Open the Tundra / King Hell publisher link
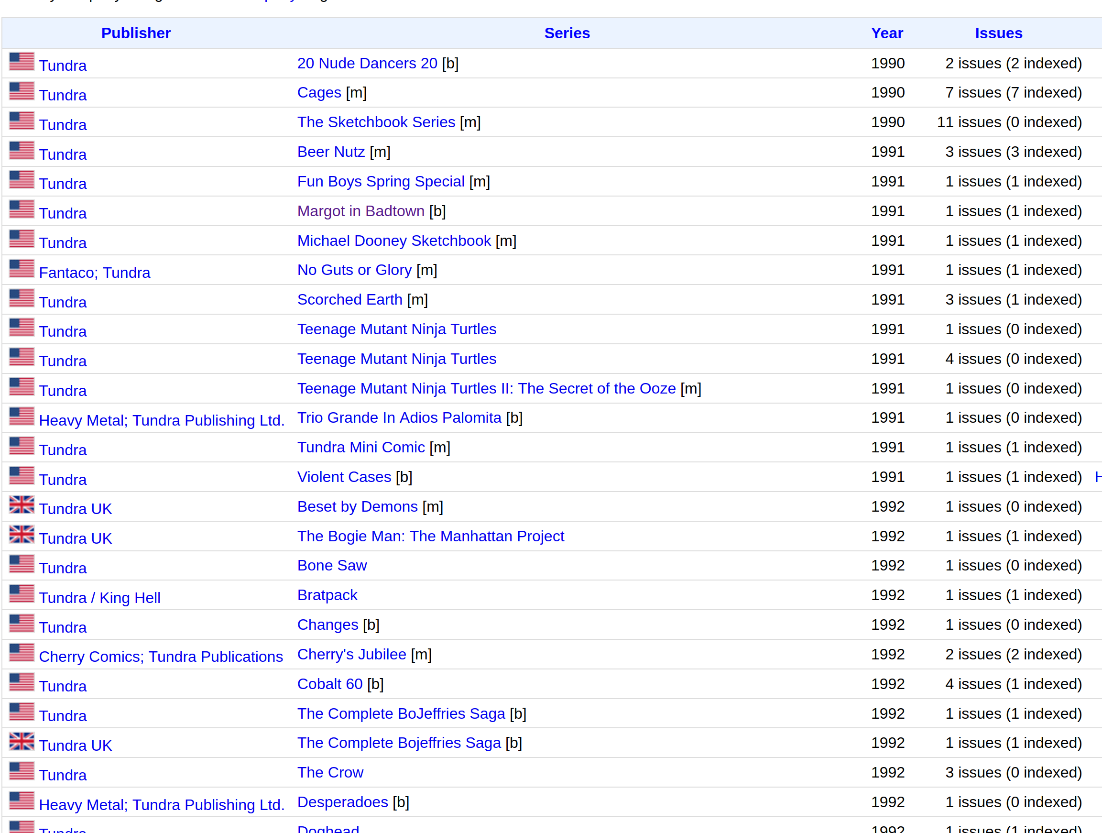This screenshot has width=1102, height=833. tap(99, 598)
